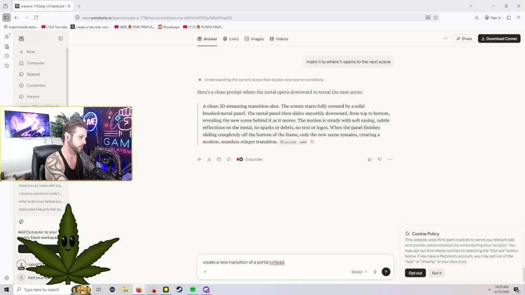Open the veed source citation chip
This screenshot has height=295, width=525.
[x=303, y=142]
